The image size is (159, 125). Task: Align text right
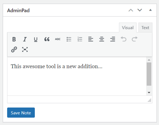(113, 39)
